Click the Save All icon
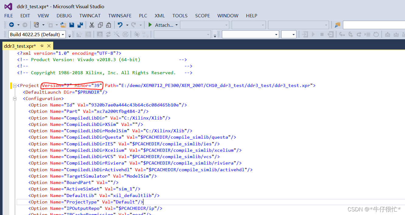 [80, 25]
